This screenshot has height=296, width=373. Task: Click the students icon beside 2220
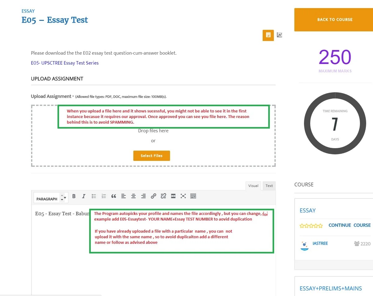pos(357,244)
